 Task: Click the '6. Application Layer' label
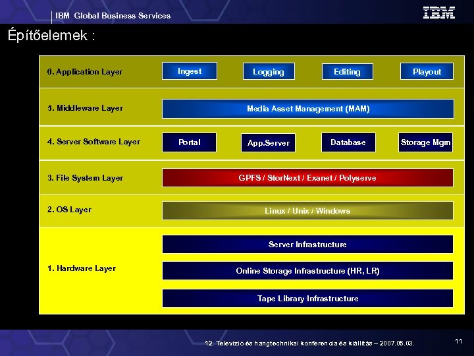pos(85,72)
